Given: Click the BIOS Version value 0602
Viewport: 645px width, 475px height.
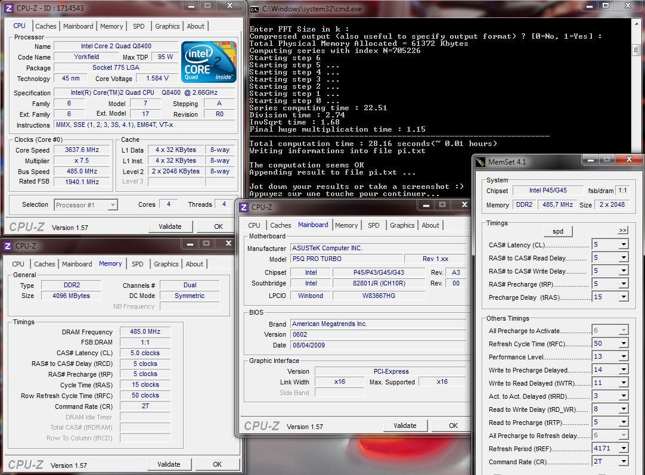Looking at the screenshot, I should point(378,335).
